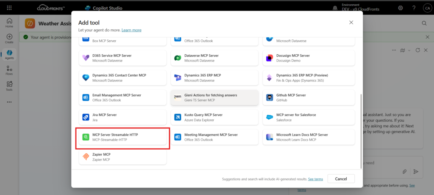This screenshot has width=434, height=195.
Task: Select the Kusto Query MCP Server card
Action: pyautogui.click(x=214, y=117)
